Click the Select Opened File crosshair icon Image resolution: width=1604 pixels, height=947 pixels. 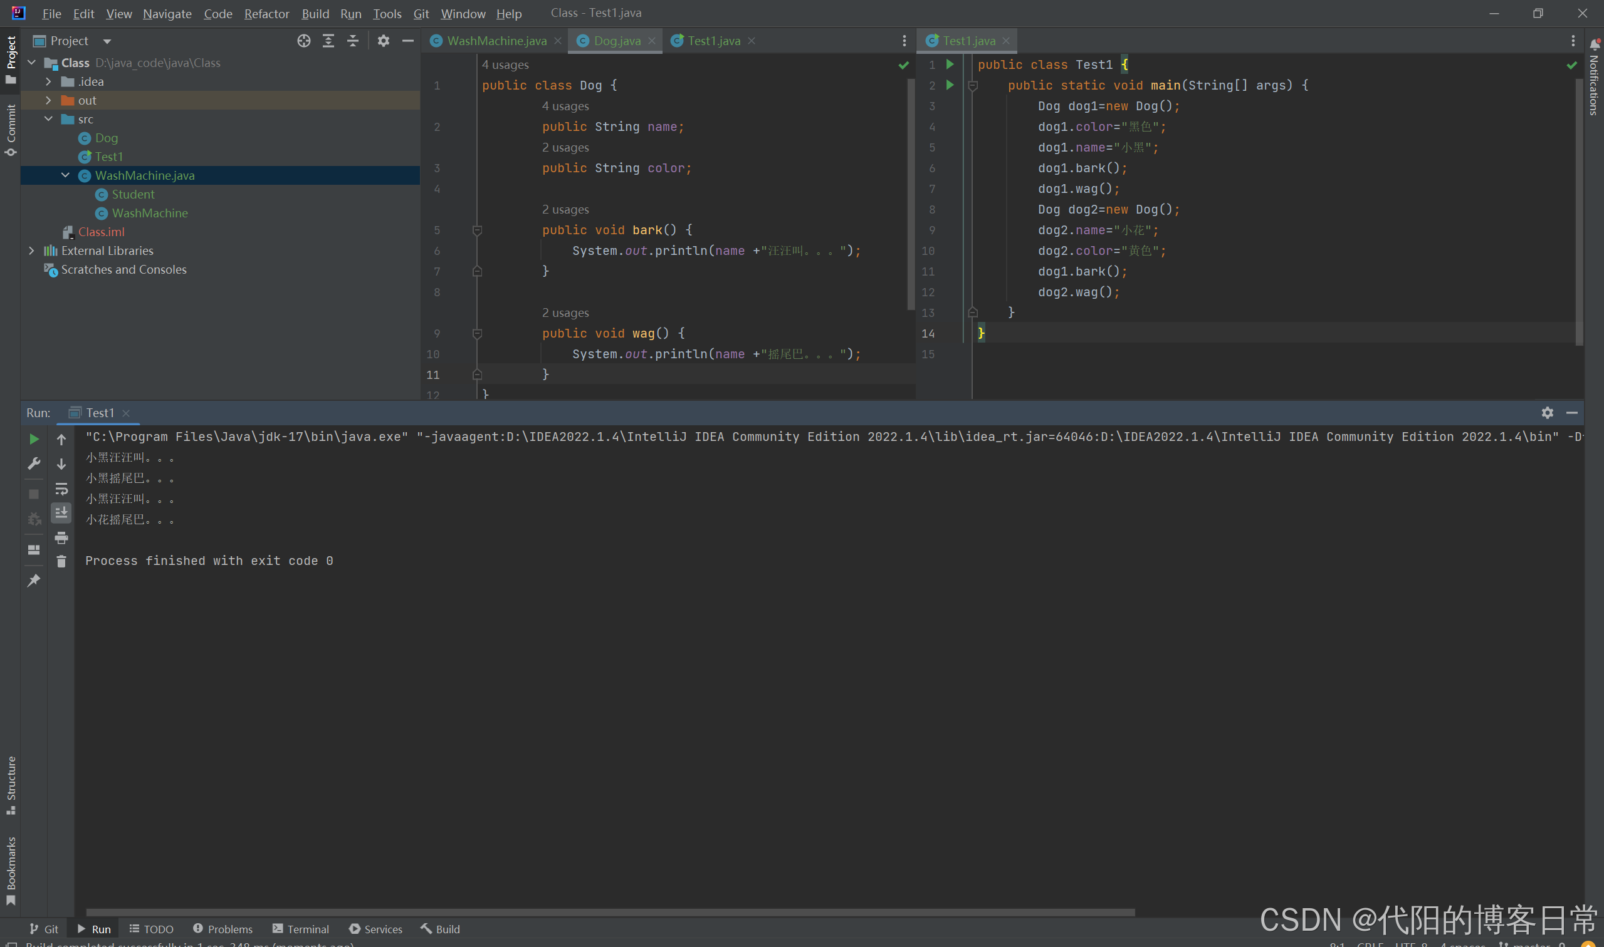[x=304, y=41]
